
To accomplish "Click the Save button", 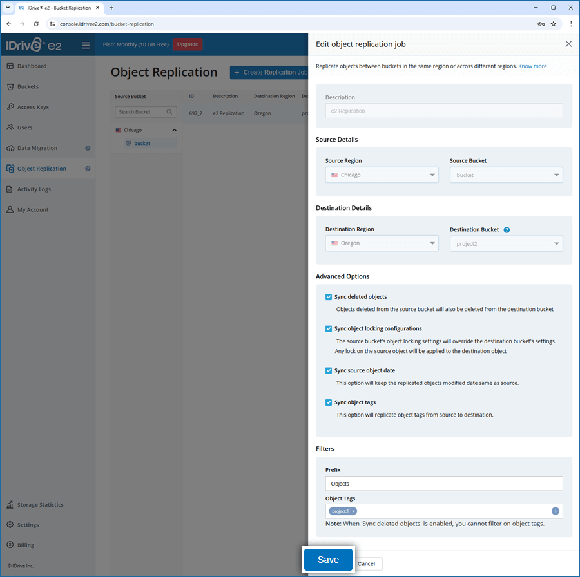I will 328,559.
